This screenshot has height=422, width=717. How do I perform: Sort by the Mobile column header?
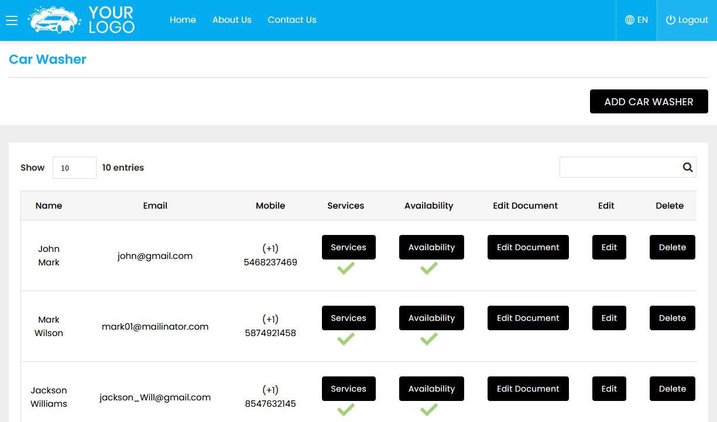pyautogui.click(x=270, y=206)
